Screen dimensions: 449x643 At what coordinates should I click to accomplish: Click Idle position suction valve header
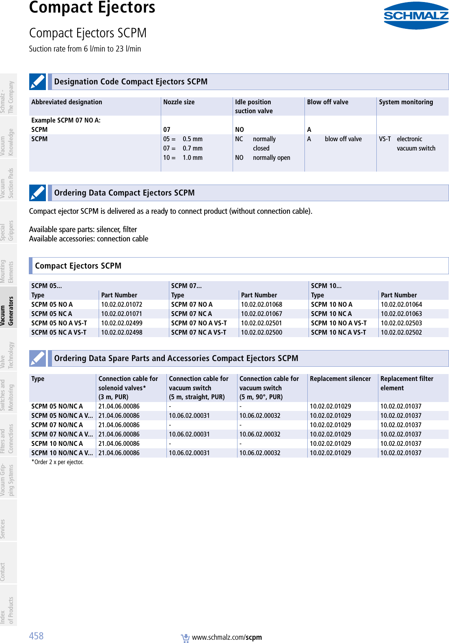coord(254,106)
